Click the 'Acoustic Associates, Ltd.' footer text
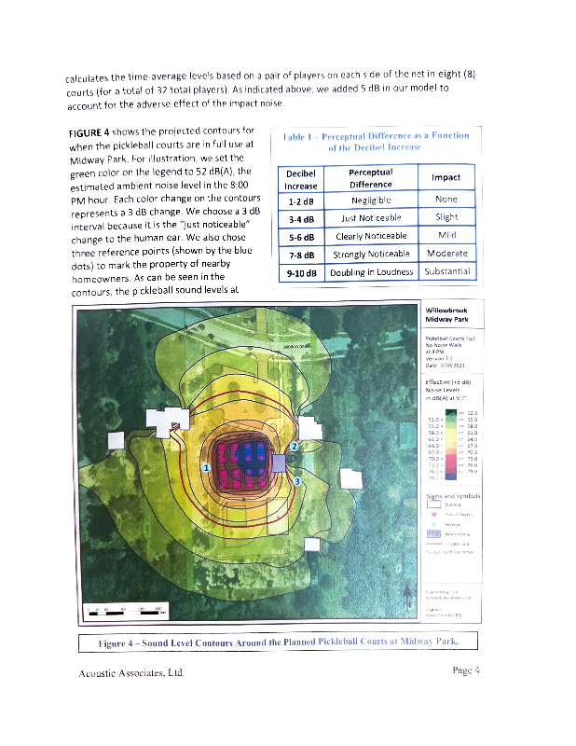Screen dimensions: 576x746 131,672
